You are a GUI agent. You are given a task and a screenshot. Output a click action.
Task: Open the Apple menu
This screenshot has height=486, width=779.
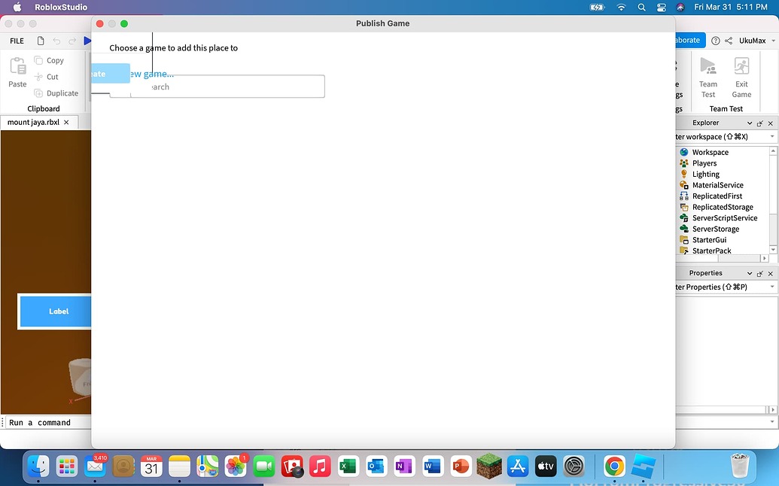click(x=17, y=7)
